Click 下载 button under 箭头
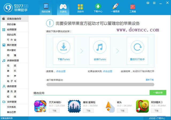Viewport: 171px width, 120px height. [x=122, y=111]
